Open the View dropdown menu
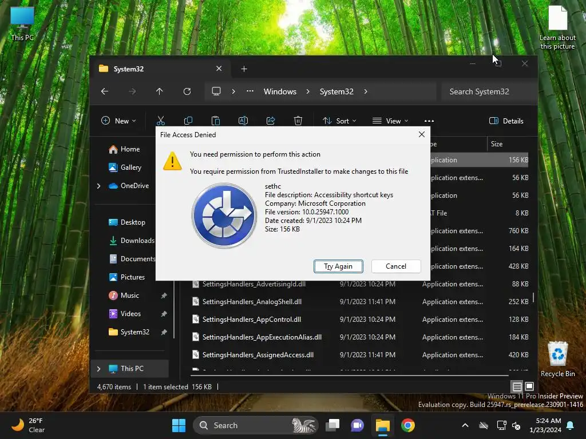Viewport: 586px width, 439px height. 390,121
